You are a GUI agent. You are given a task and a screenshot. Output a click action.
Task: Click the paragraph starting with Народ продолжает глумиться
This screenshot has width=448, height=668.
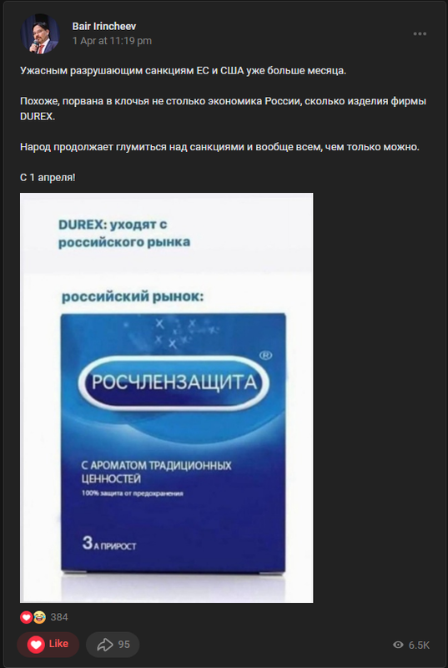coord(220,148)
